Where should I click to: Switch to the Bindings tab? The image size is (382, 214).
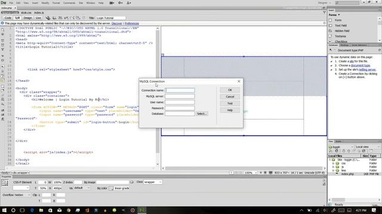(x=344, y=45)
